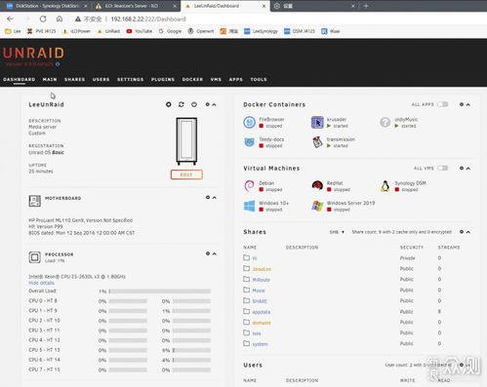Open the MAIN menu tab

tap(50, 79)
